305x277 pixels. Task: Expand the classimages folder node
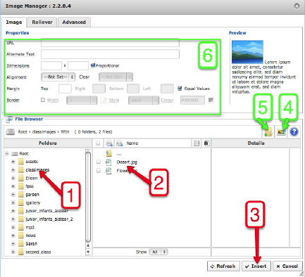tap(13, 169)
